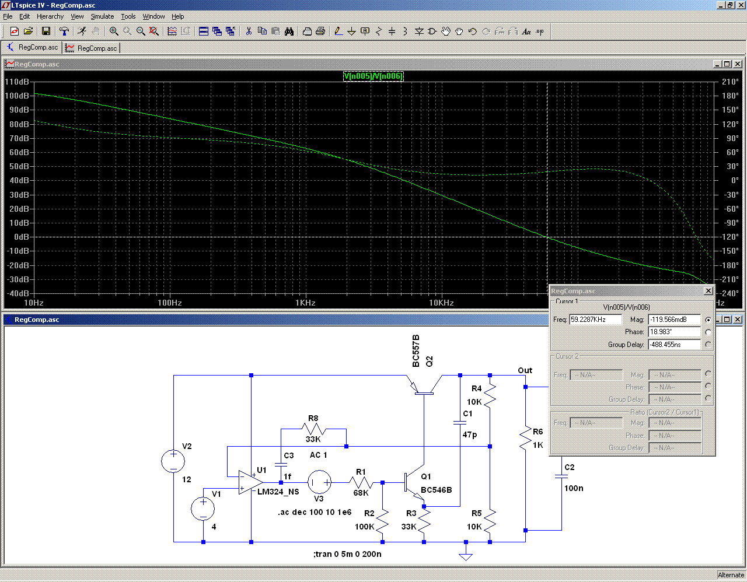Switch to the RegComp.asc waveform tab
Screen dimensions: 747x582
tap(92, 48)
